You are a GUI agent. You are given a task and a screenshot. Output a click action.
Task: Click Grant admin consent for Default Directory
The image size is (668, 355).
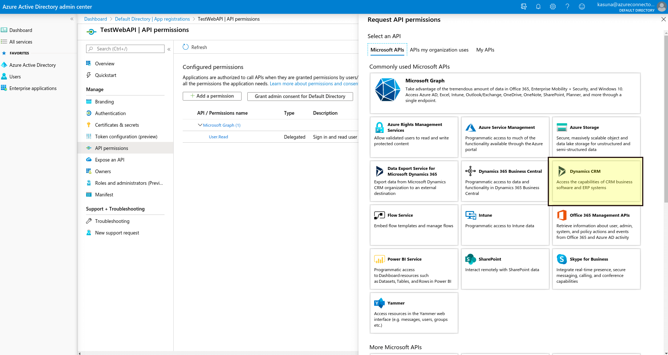tap(300, 96)
